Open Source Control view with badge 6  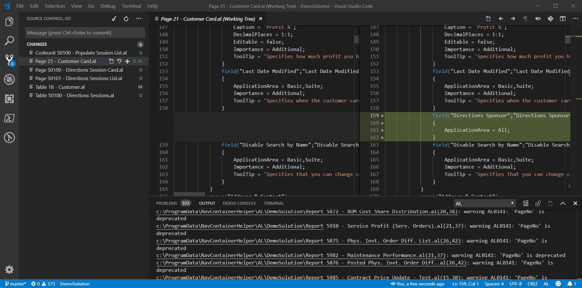point(9,60)
